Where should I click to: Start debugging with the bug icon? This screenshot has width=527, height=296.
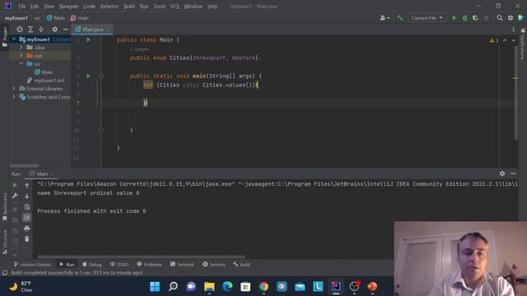(x=464, y=18)
